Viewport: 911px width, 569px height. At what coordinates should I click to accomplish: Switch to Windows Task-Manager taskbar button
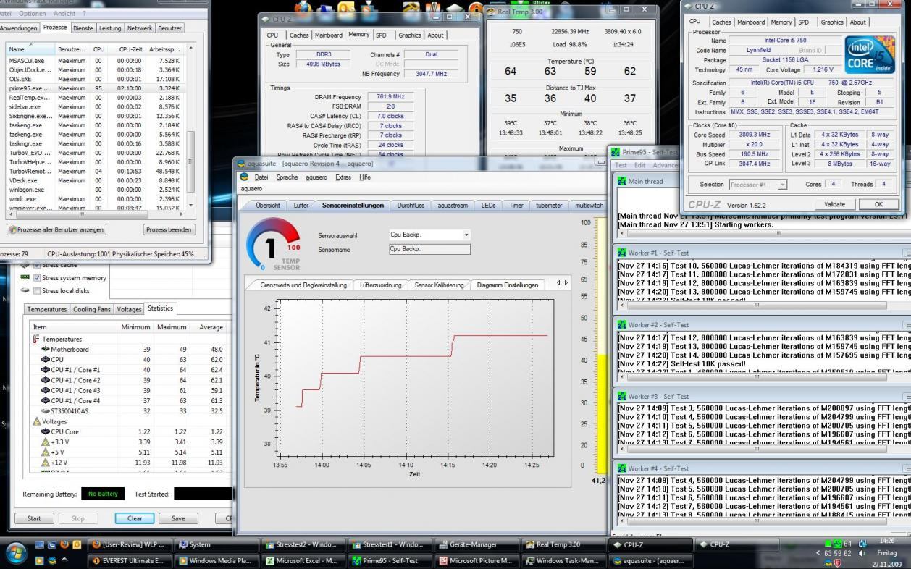click(563, 560)
